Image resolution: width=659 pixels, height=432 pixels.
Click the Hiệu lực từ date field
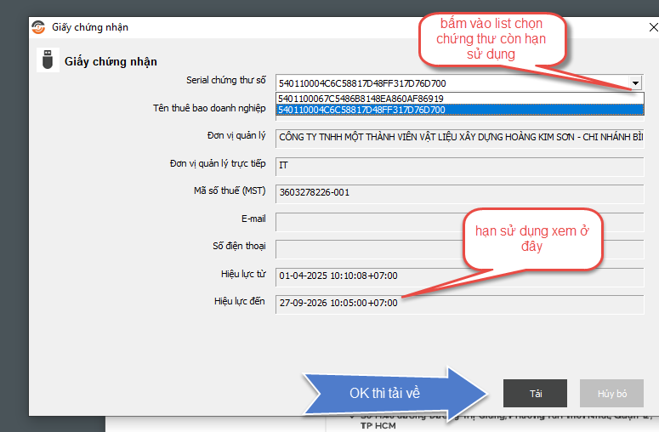pyautogui.click(x=459, y=276)
